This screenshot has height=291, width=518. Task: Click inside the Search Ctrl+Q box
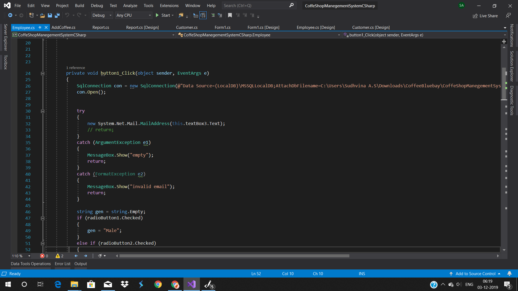[256, 5]
